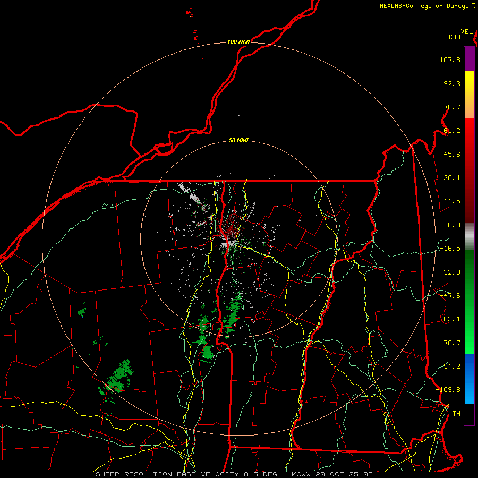Click the -109.8 velocity scale value
Viewport: 478px width, 478px height.
[448, 390]
